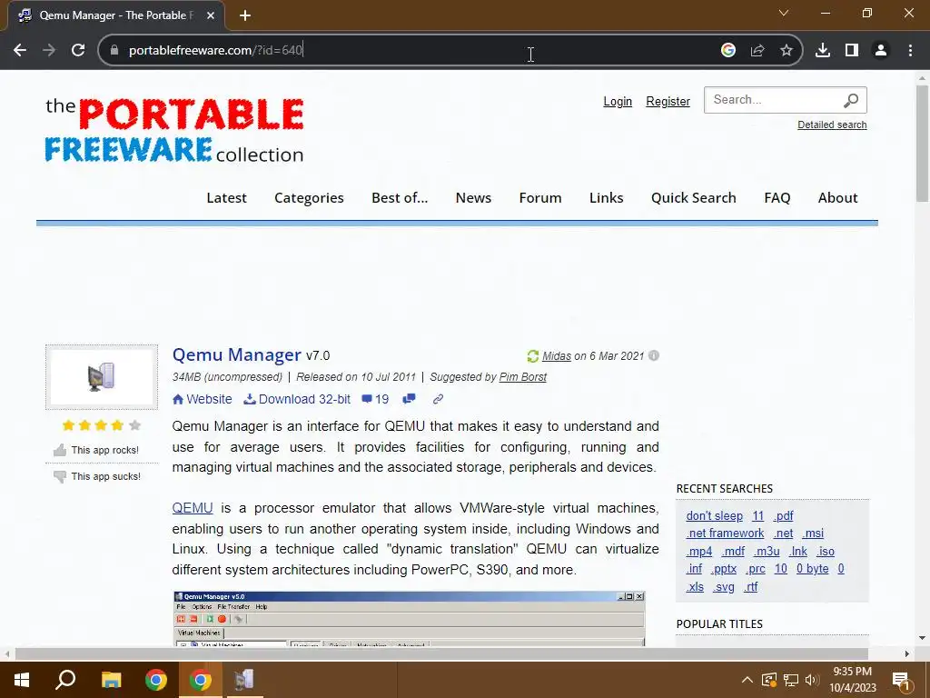The image size is (930, 698).
Task: Open Chrome three-dot menu
Action: pos(910,51)
